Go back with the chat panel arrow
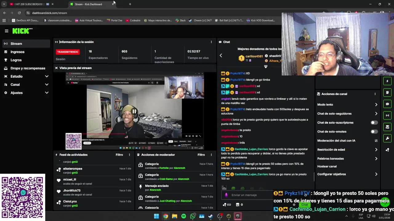The image size is (394, 221). (x=221, y=56)
